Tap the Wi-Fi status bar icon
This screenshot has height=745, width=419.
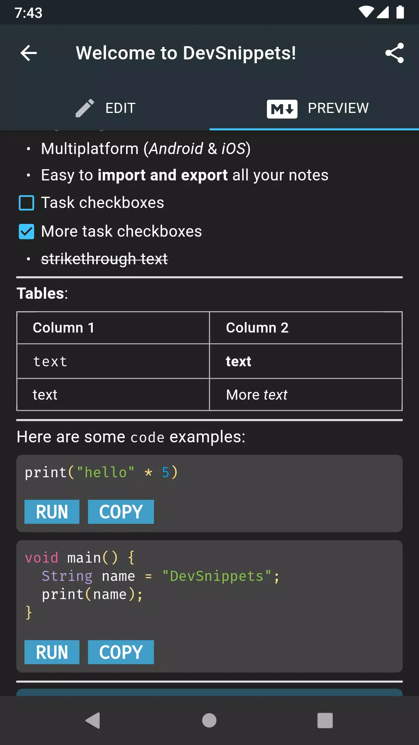(x=366, y=12)
